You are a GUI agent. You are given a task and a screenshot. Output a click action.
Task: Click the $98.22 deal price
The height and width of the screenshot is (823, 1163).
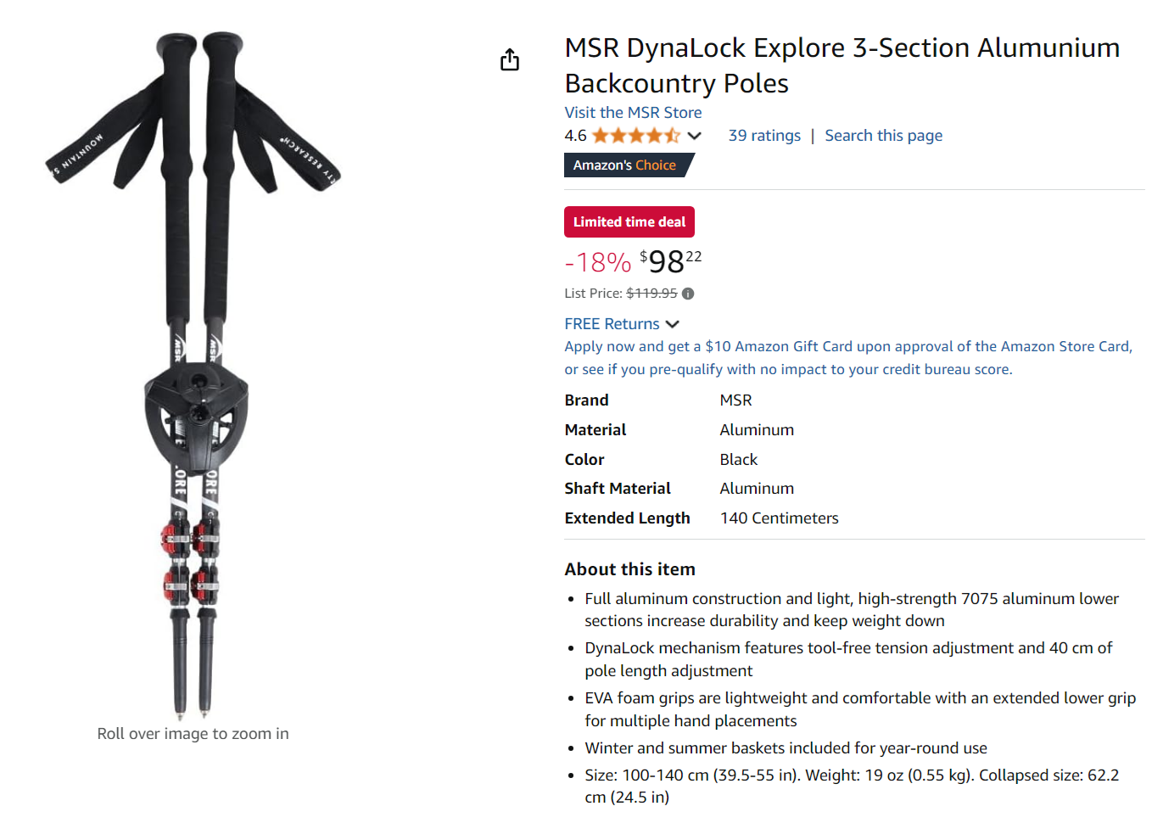click(671, 261)
